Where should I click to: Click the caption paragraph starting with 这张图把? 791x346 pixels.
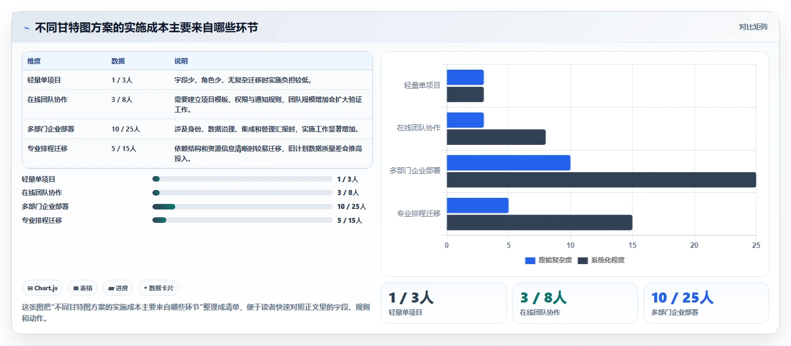tap(195, 313)
